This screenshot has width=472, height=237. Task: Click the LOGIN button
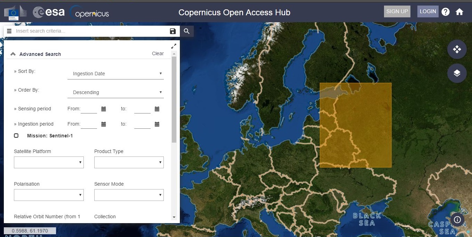(x=427, y=11)
